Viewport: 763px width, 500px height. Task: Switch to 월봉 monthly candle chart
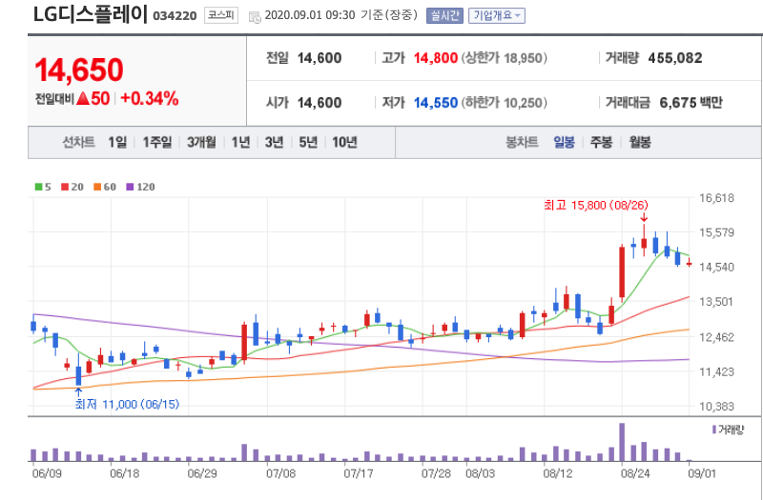coord(639,142)
